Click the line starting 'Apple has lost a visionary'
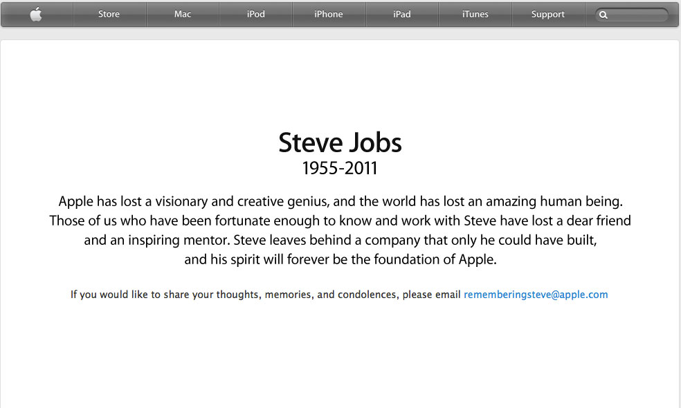Image resolution: width=681 pixels, height=408 pixels. coord(340,201)
